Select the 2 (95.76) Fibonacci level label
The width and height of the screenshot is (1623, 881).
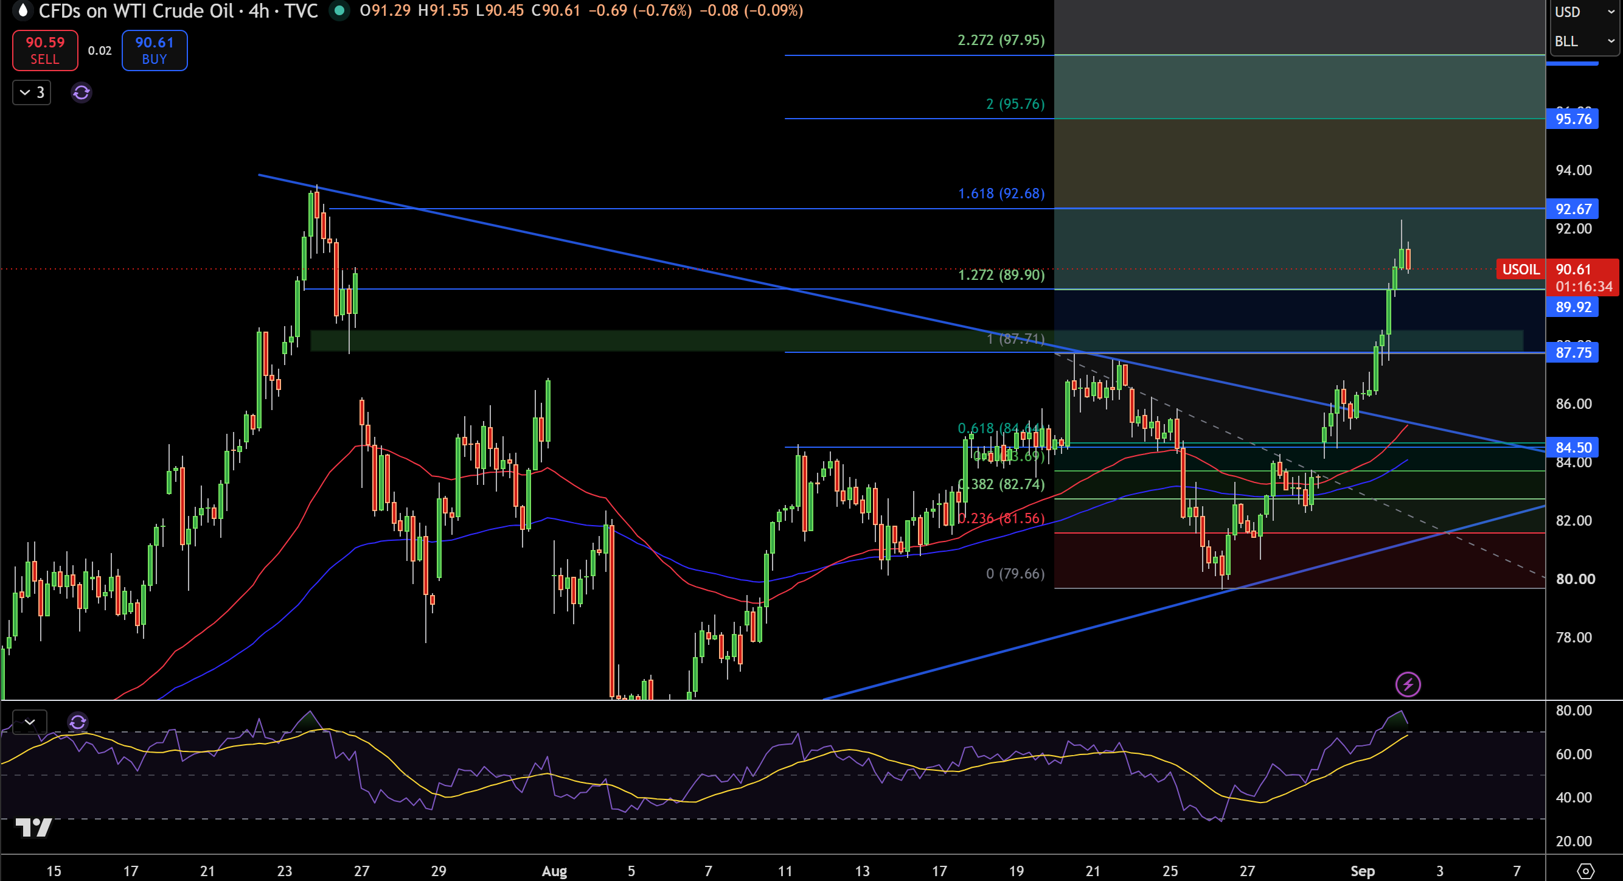tap(1015, 104)
